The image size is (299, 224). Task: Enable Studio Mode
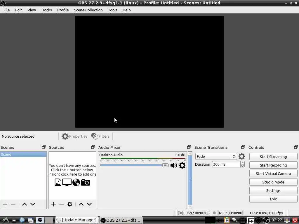tap(273, 182)
